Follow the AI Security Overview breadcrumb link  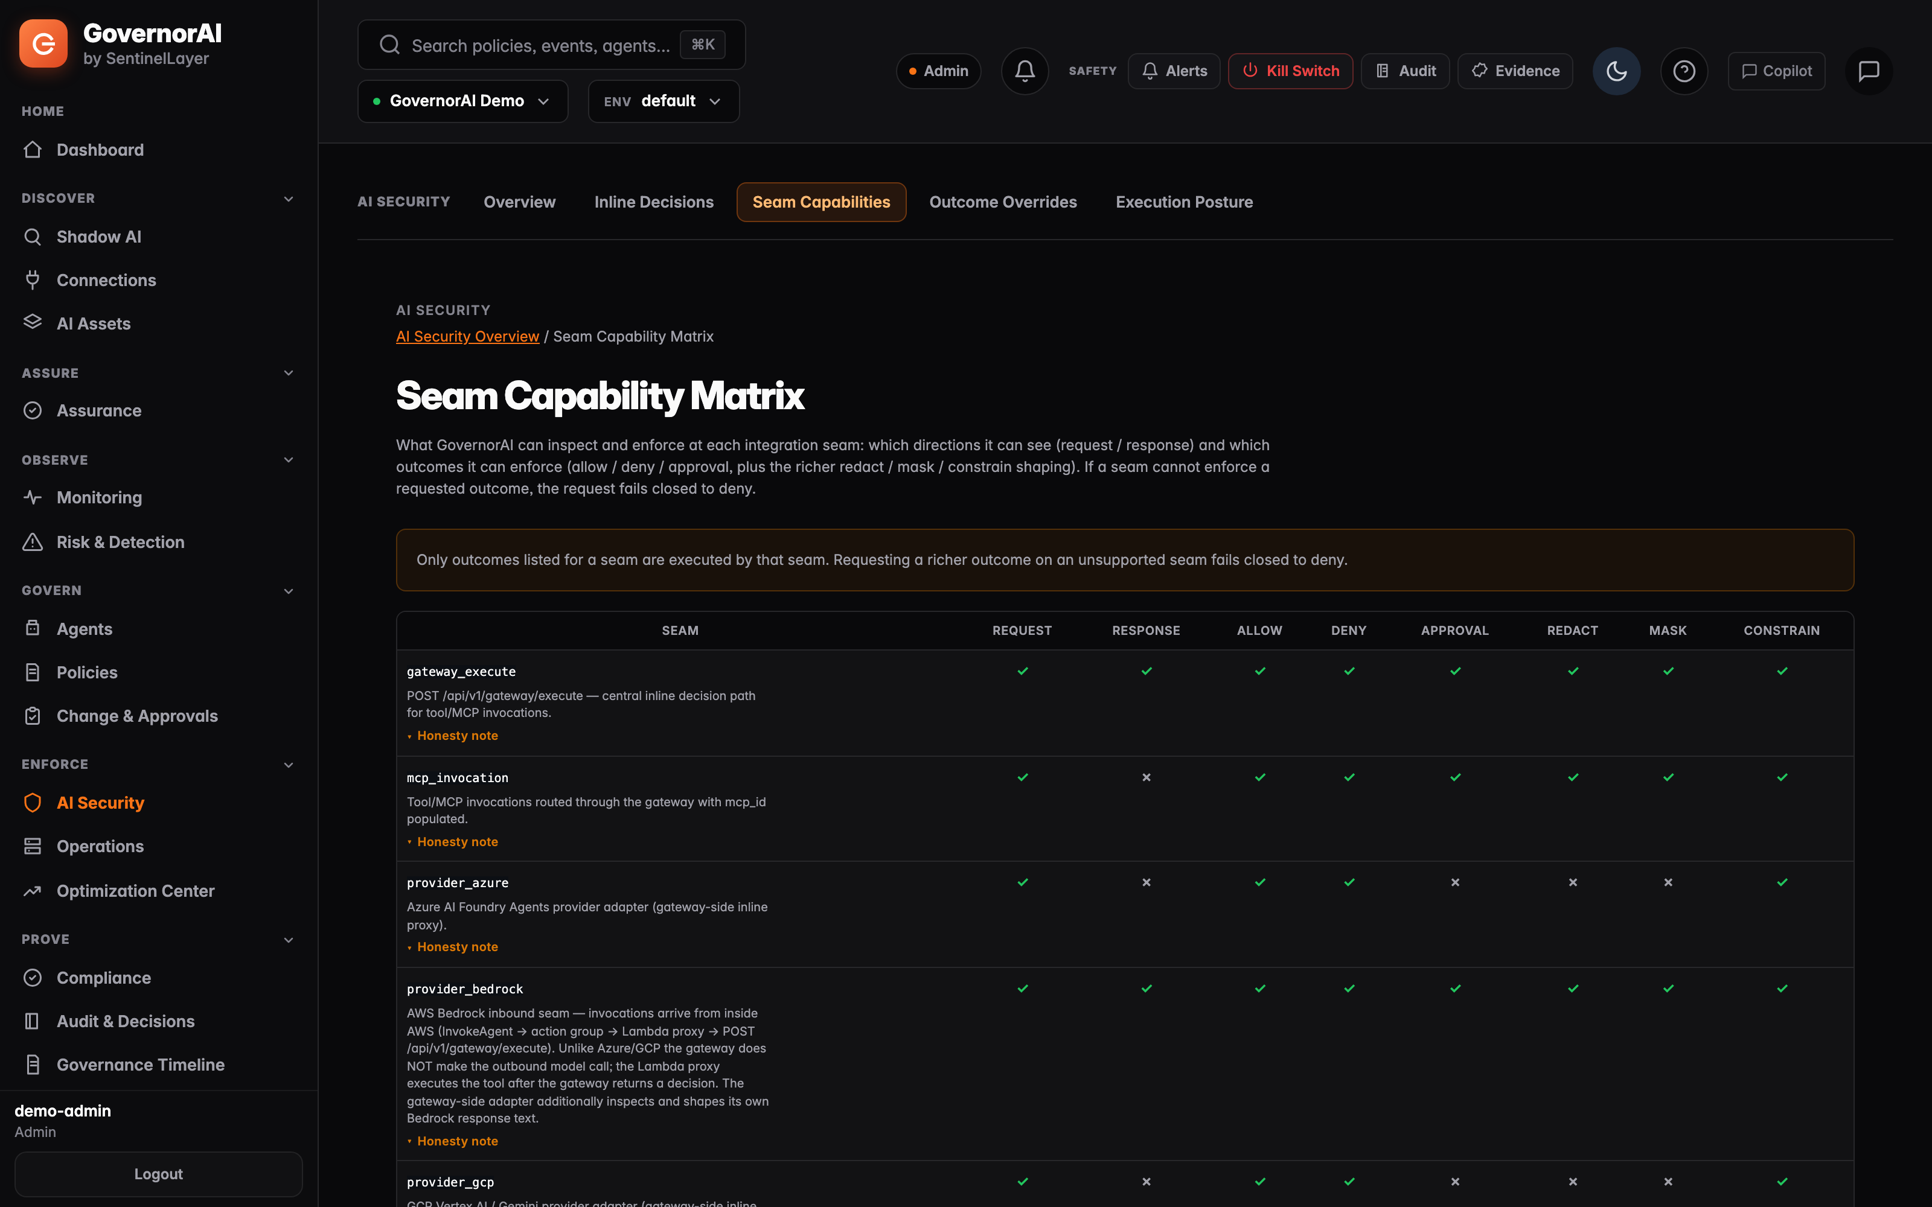(x=467, y=337)
